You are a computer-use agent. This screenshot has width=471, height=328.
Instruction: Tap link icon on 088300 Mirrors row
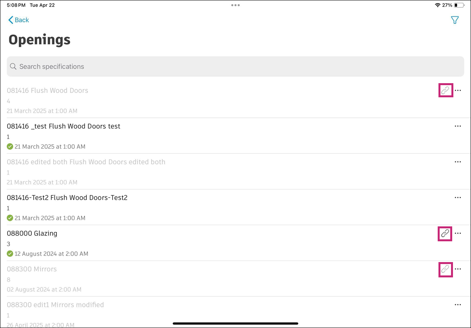coord(445,269)
